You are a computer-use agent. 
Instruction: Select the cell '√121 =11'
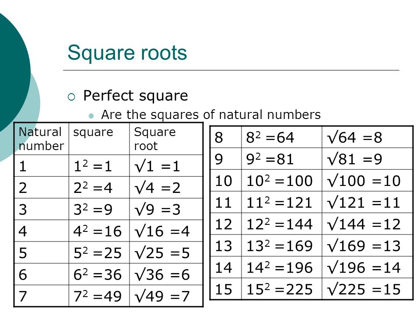pyautogui.click(x=367, y=202)
